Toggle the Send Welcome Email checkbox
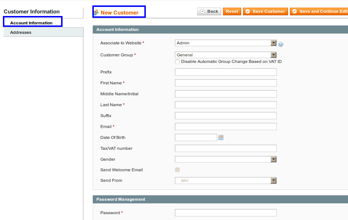 click(x=177, y=170)
